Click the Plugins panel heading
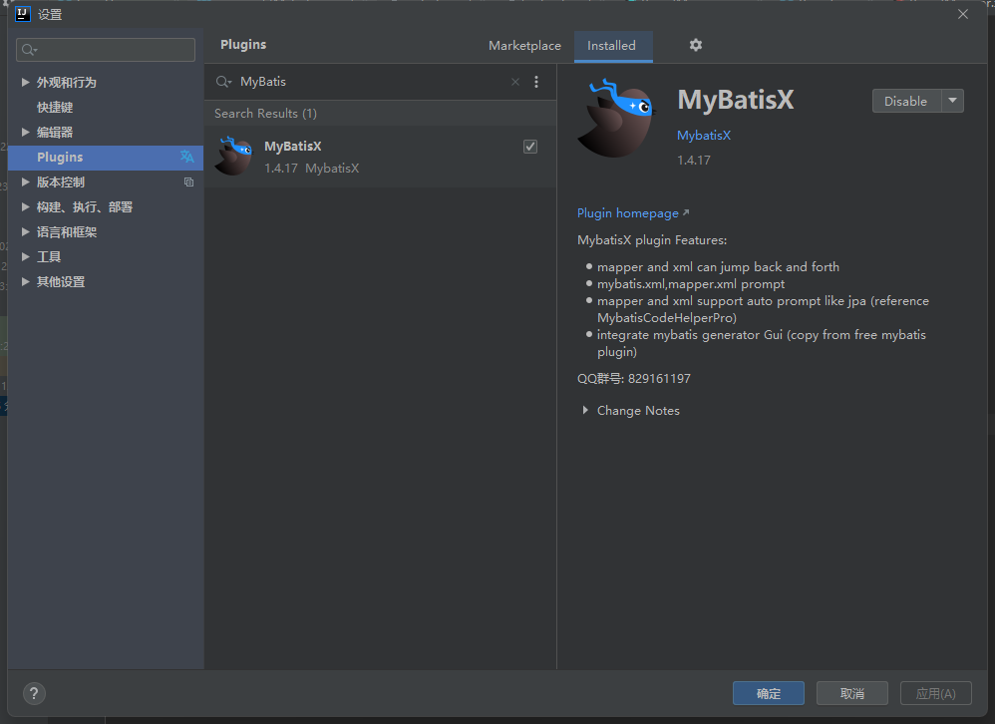The image size is (995, 724). (243, 45)
